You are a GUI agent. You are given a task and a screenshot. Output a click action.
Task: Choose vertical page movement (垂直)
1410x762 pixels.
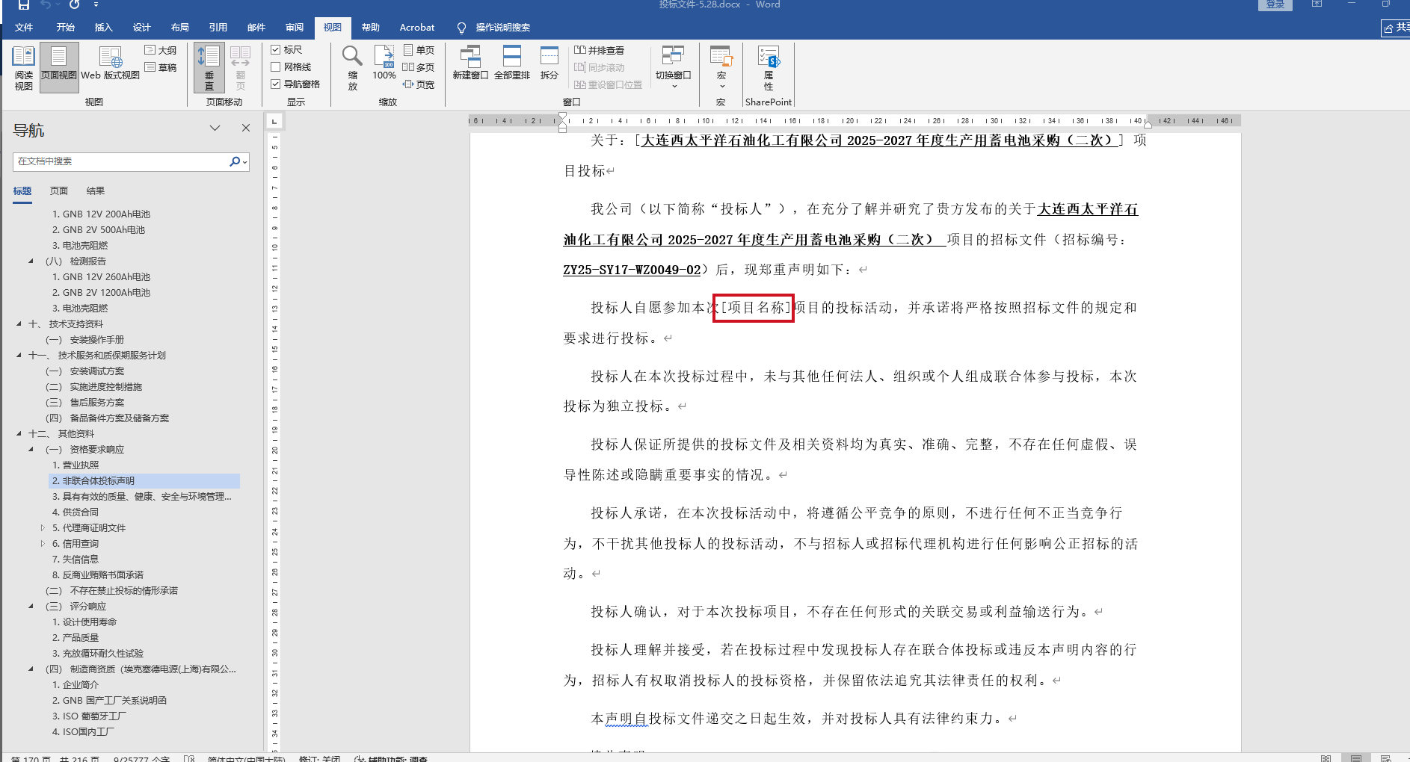(x=209, y=67)
